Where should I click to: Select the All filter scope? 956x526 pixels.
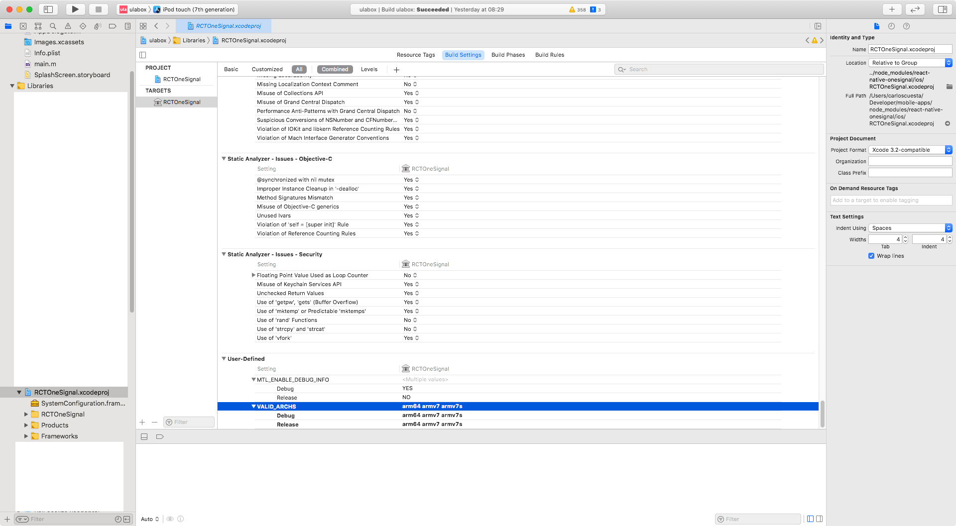(x=299, y=69)
